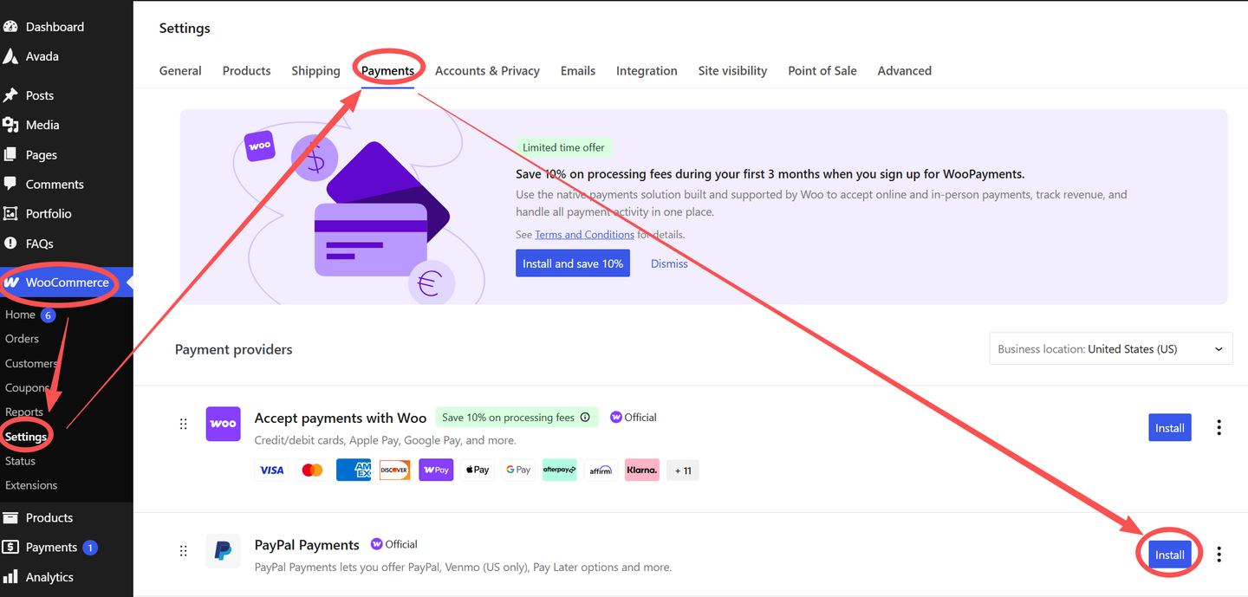Click the Affirm logo
1248x597 pixels.
[601, 470]
